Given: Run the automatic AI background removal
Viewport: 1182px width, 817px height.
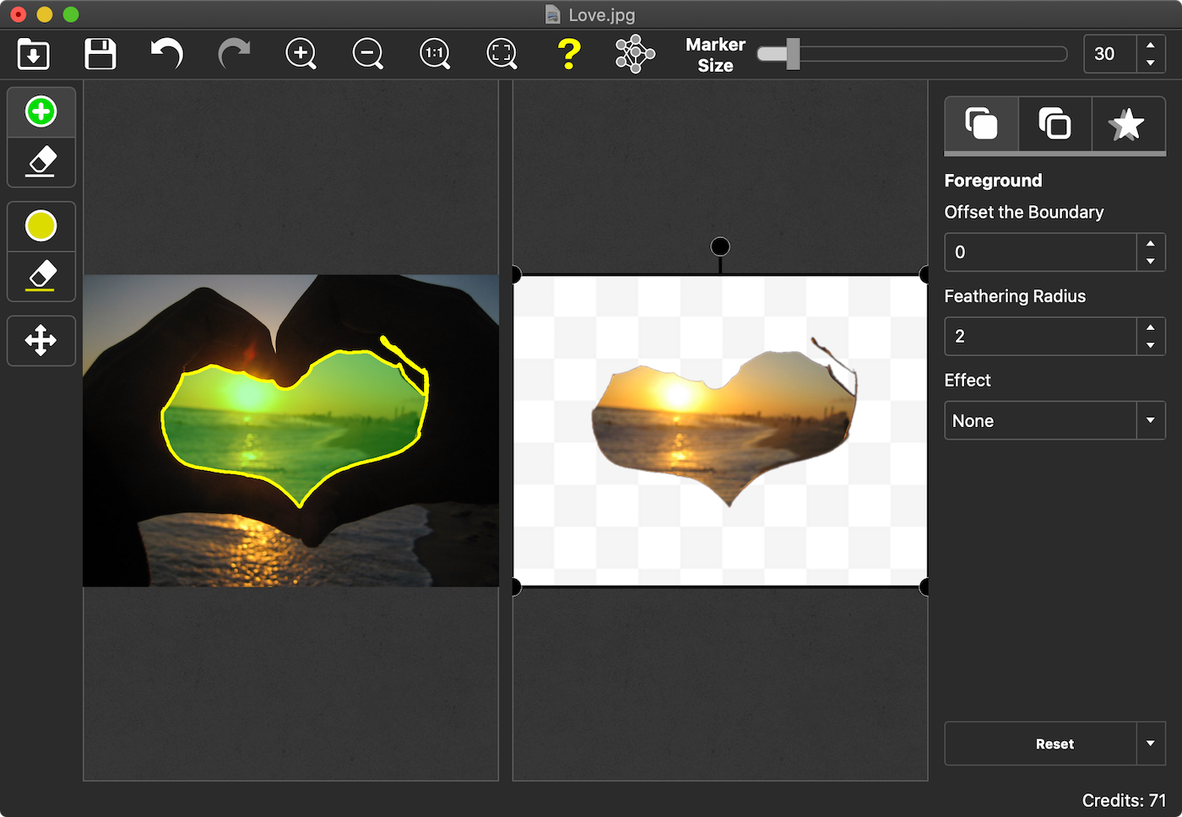Looking at the screenshot, I should tap(633, 53).
